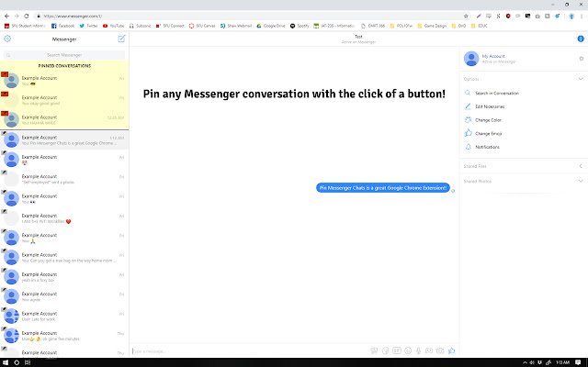Open Game Design bookmarks folder
The height and width of the screenshot is (367, 588).
point(432,26)
